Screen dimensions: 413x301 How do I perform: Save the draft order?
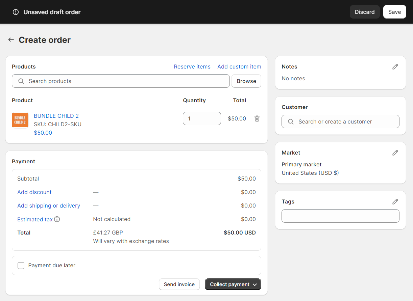[x=394, y=11]
